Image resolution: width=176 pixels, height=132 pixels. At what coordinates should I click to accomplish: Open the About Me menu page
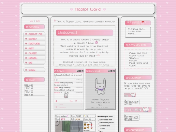point(34,34)
